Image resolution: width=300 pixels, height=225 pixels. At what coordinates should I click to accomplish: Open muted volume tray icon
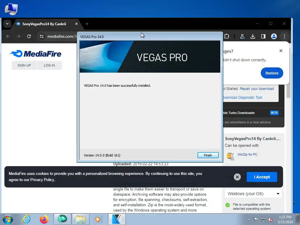(x=270, y=219)
